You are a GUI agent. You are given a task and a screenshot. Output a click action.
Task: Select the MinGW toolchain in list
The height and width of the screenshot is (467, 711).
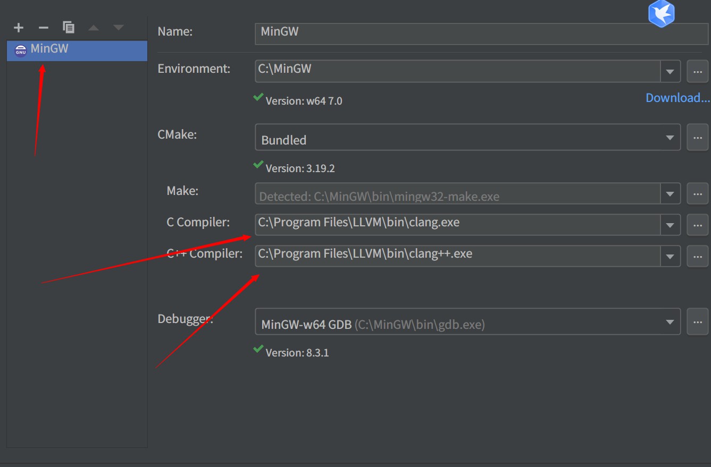(x=77, y=51)
